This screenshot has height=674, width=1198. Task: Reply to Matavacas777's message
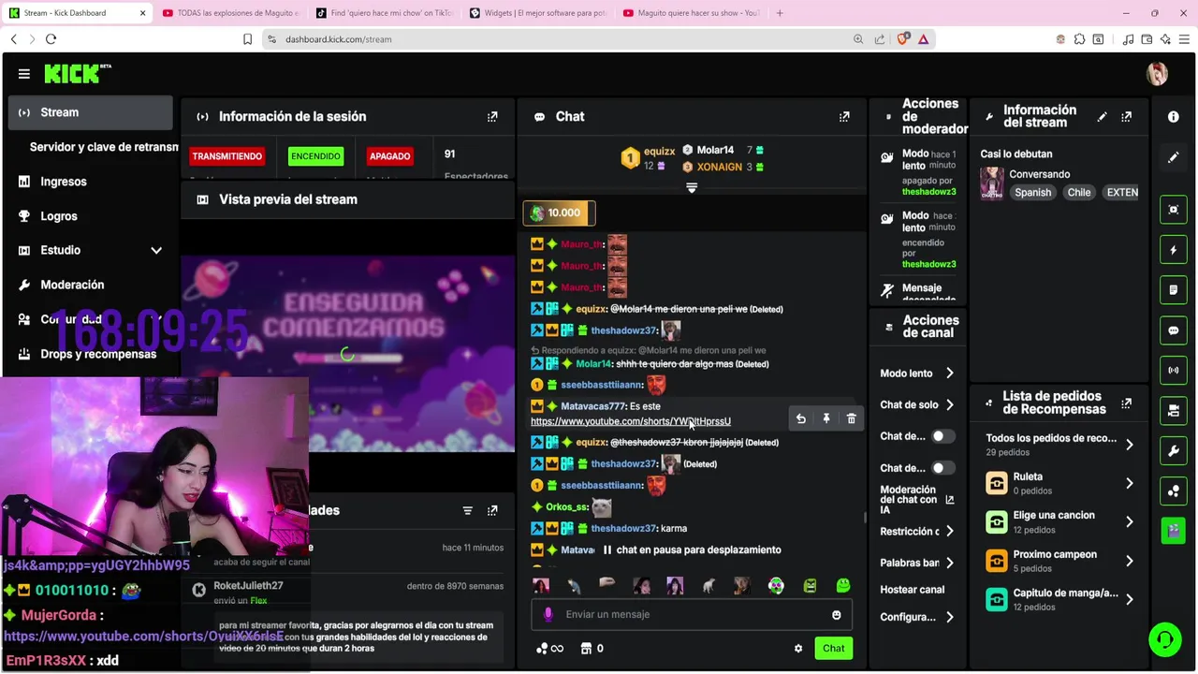[x=801, y=419]
